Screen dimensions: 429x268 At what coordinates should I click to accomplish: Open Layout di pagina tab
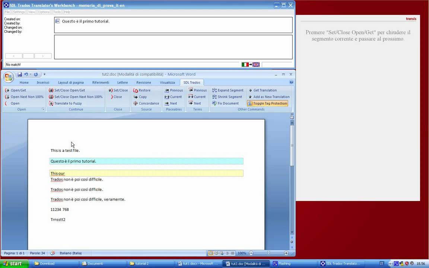(71, 83)
